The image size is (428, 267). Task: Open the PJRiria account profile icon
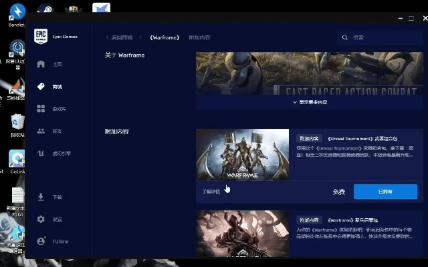(41, 241)
